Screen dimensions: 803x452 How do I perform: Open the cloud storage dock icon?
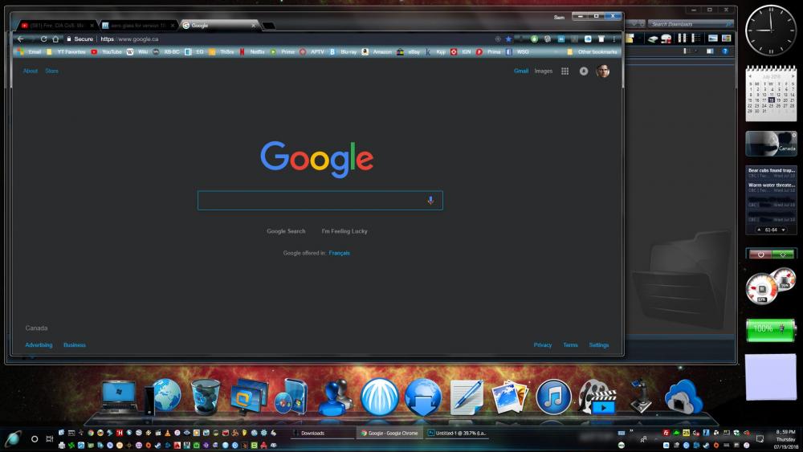683,397
